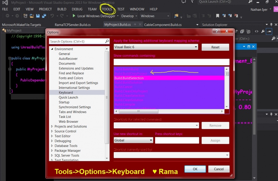
Task: Click Collapse All icon in Solution Explorer
Action: coord(242,31)
